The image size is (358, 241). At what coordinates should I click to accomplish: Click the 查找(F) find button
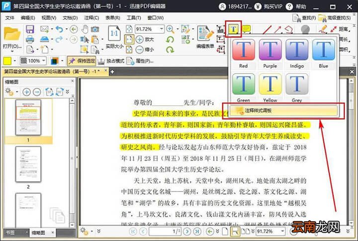[304, 18]
